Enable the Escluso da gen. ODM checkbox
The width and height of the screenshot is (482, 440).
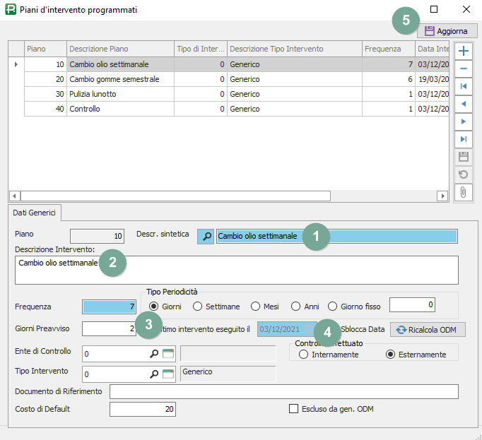294,408
